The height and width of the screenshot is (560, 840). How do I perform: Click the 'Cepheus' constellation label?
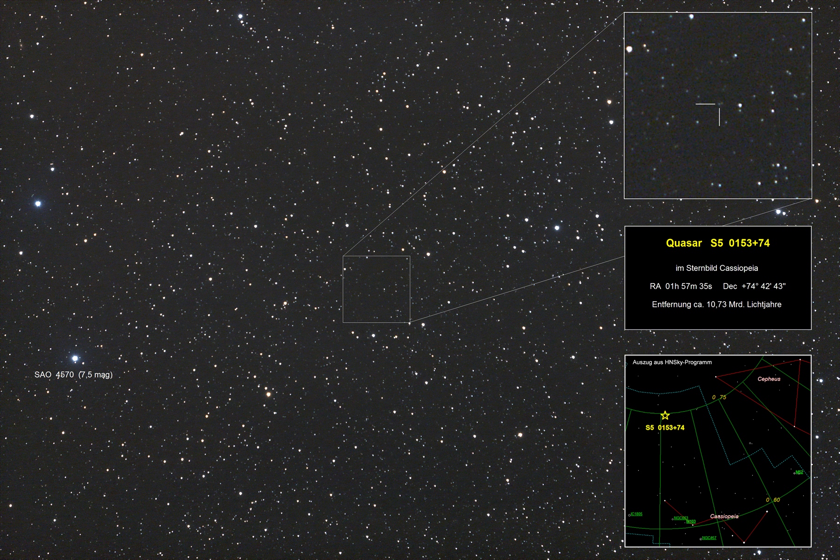pos(769,379)
